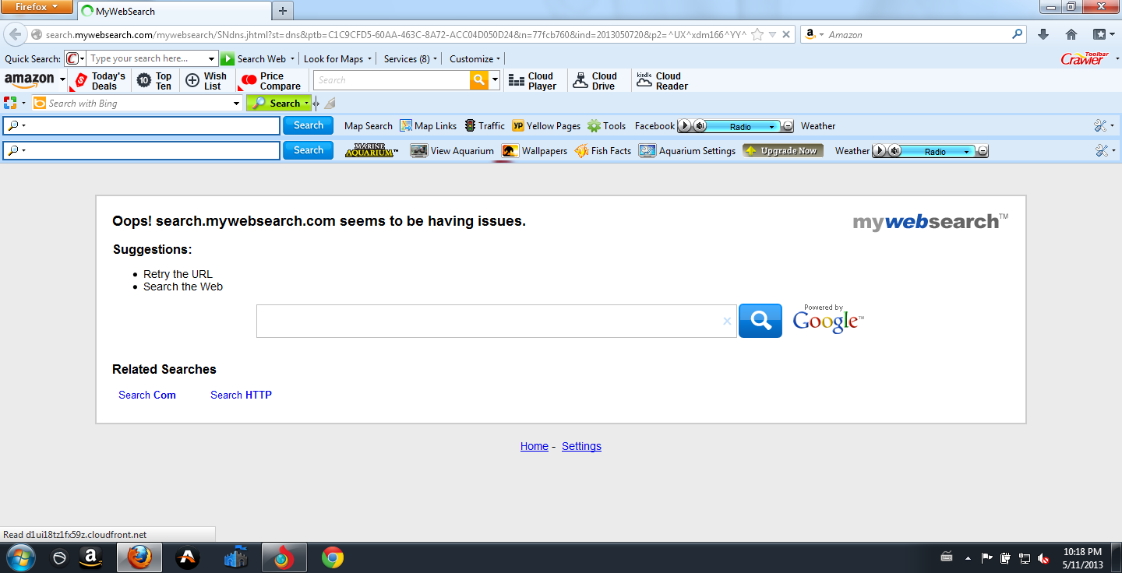Open a new tab with the plus button
This screenshot has width=1122, height=573.
tap(282, 11)
